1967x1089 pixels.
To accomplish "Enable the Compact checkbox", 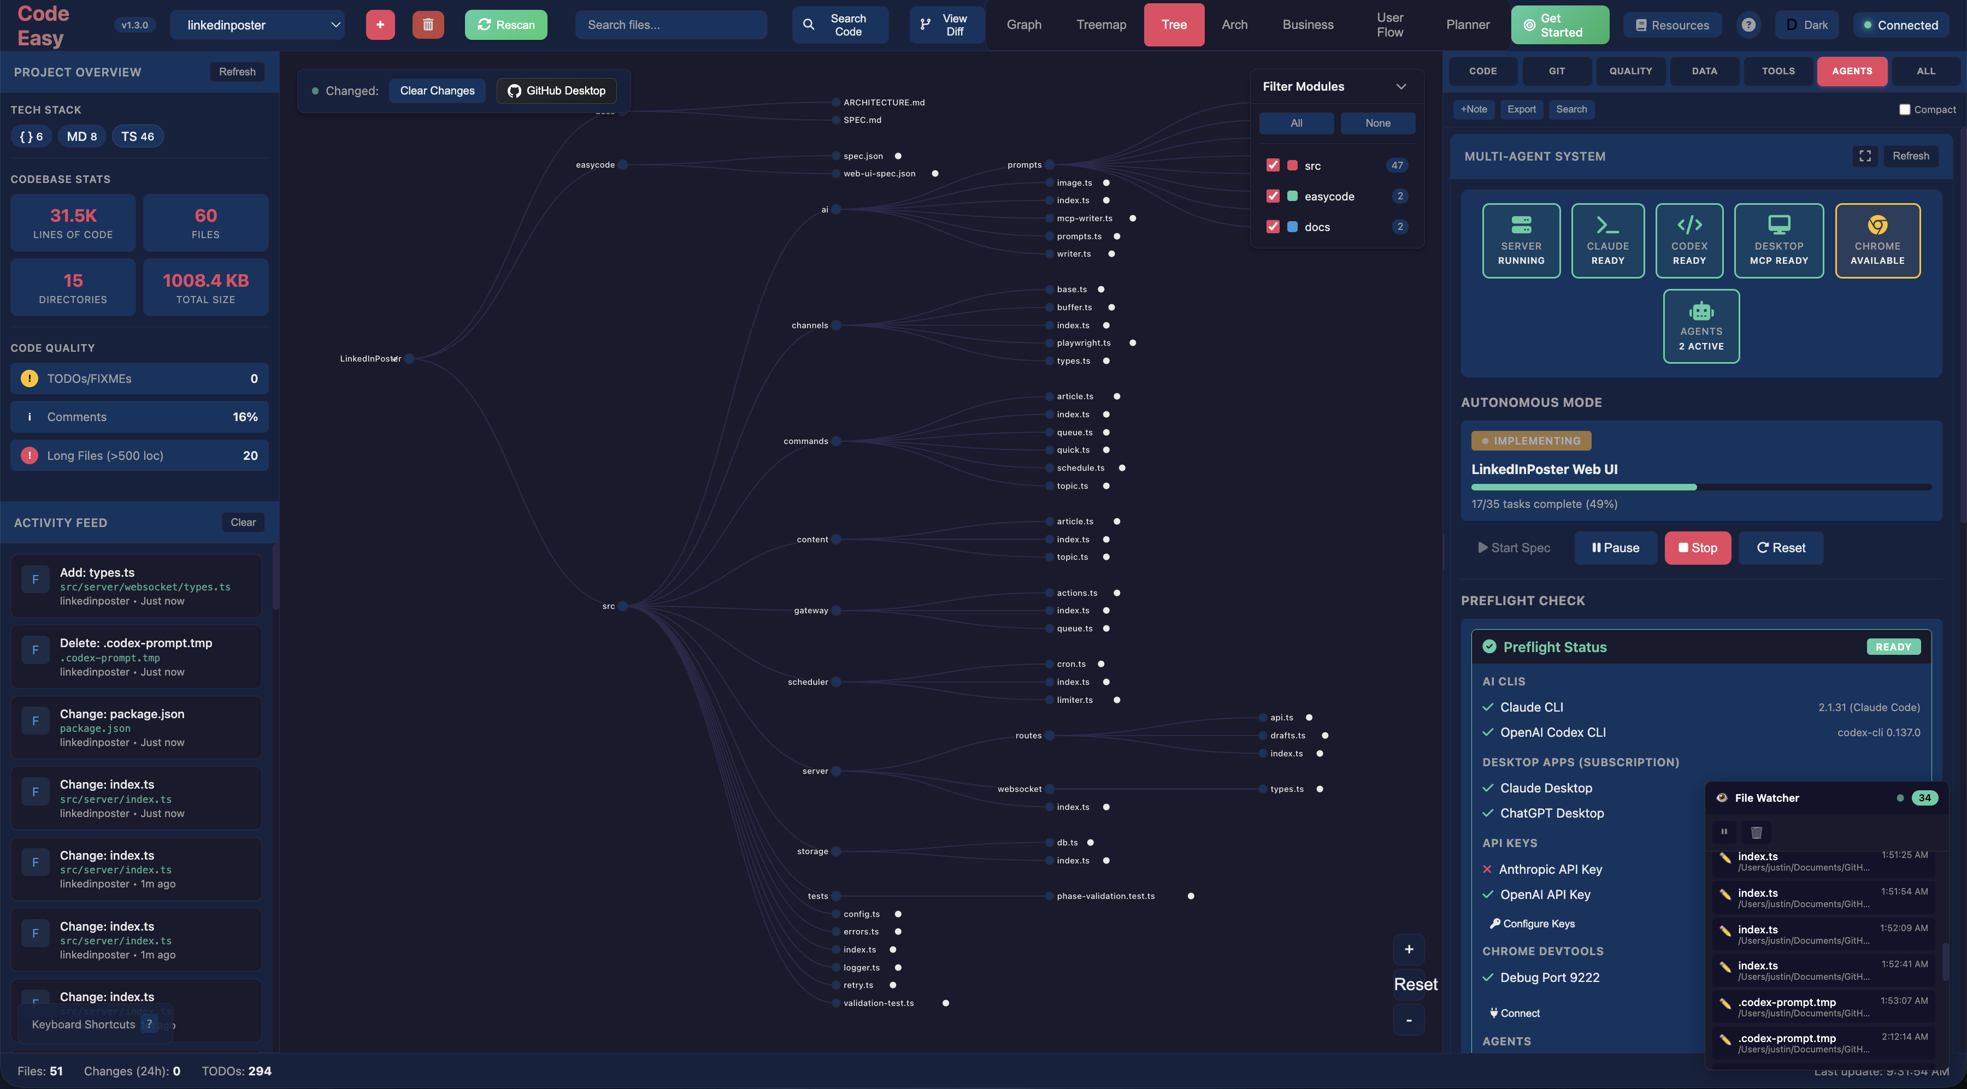I will 1904,109.
